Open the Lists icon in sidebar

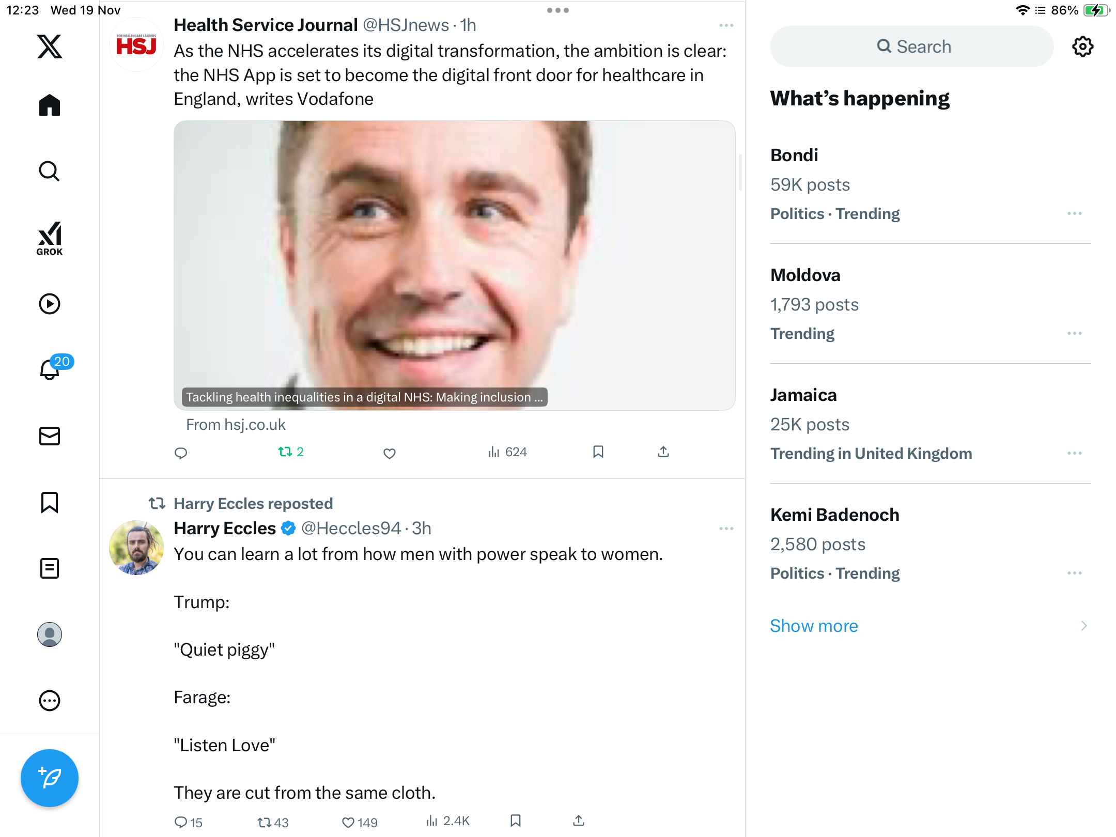click(x=50, y=568)
